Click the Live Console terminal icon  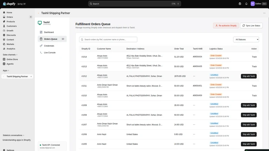41,53
